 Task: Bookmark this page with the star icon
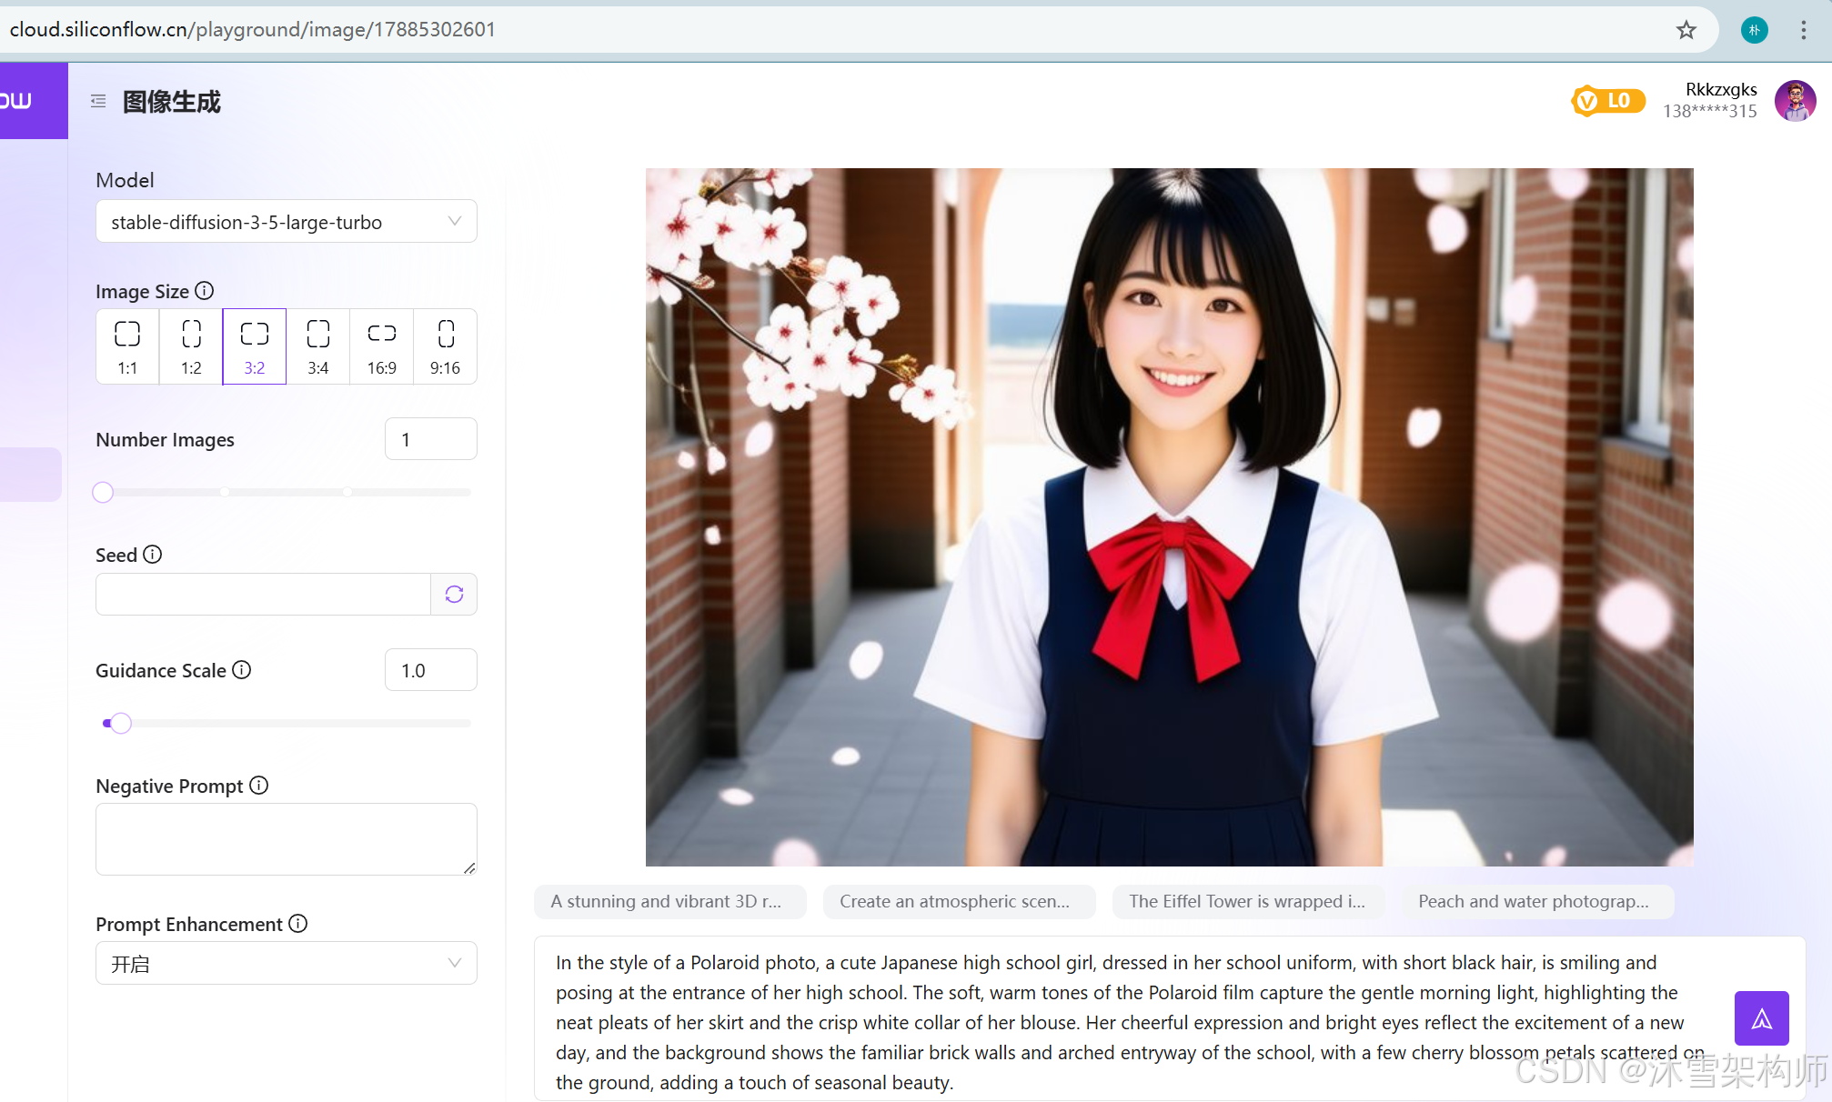[x=1686, y=30]
